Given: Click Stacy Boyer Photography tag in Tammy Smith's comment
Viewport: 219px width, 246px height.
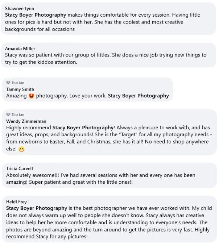Looking at the screenshot, I should click(138, 96).
